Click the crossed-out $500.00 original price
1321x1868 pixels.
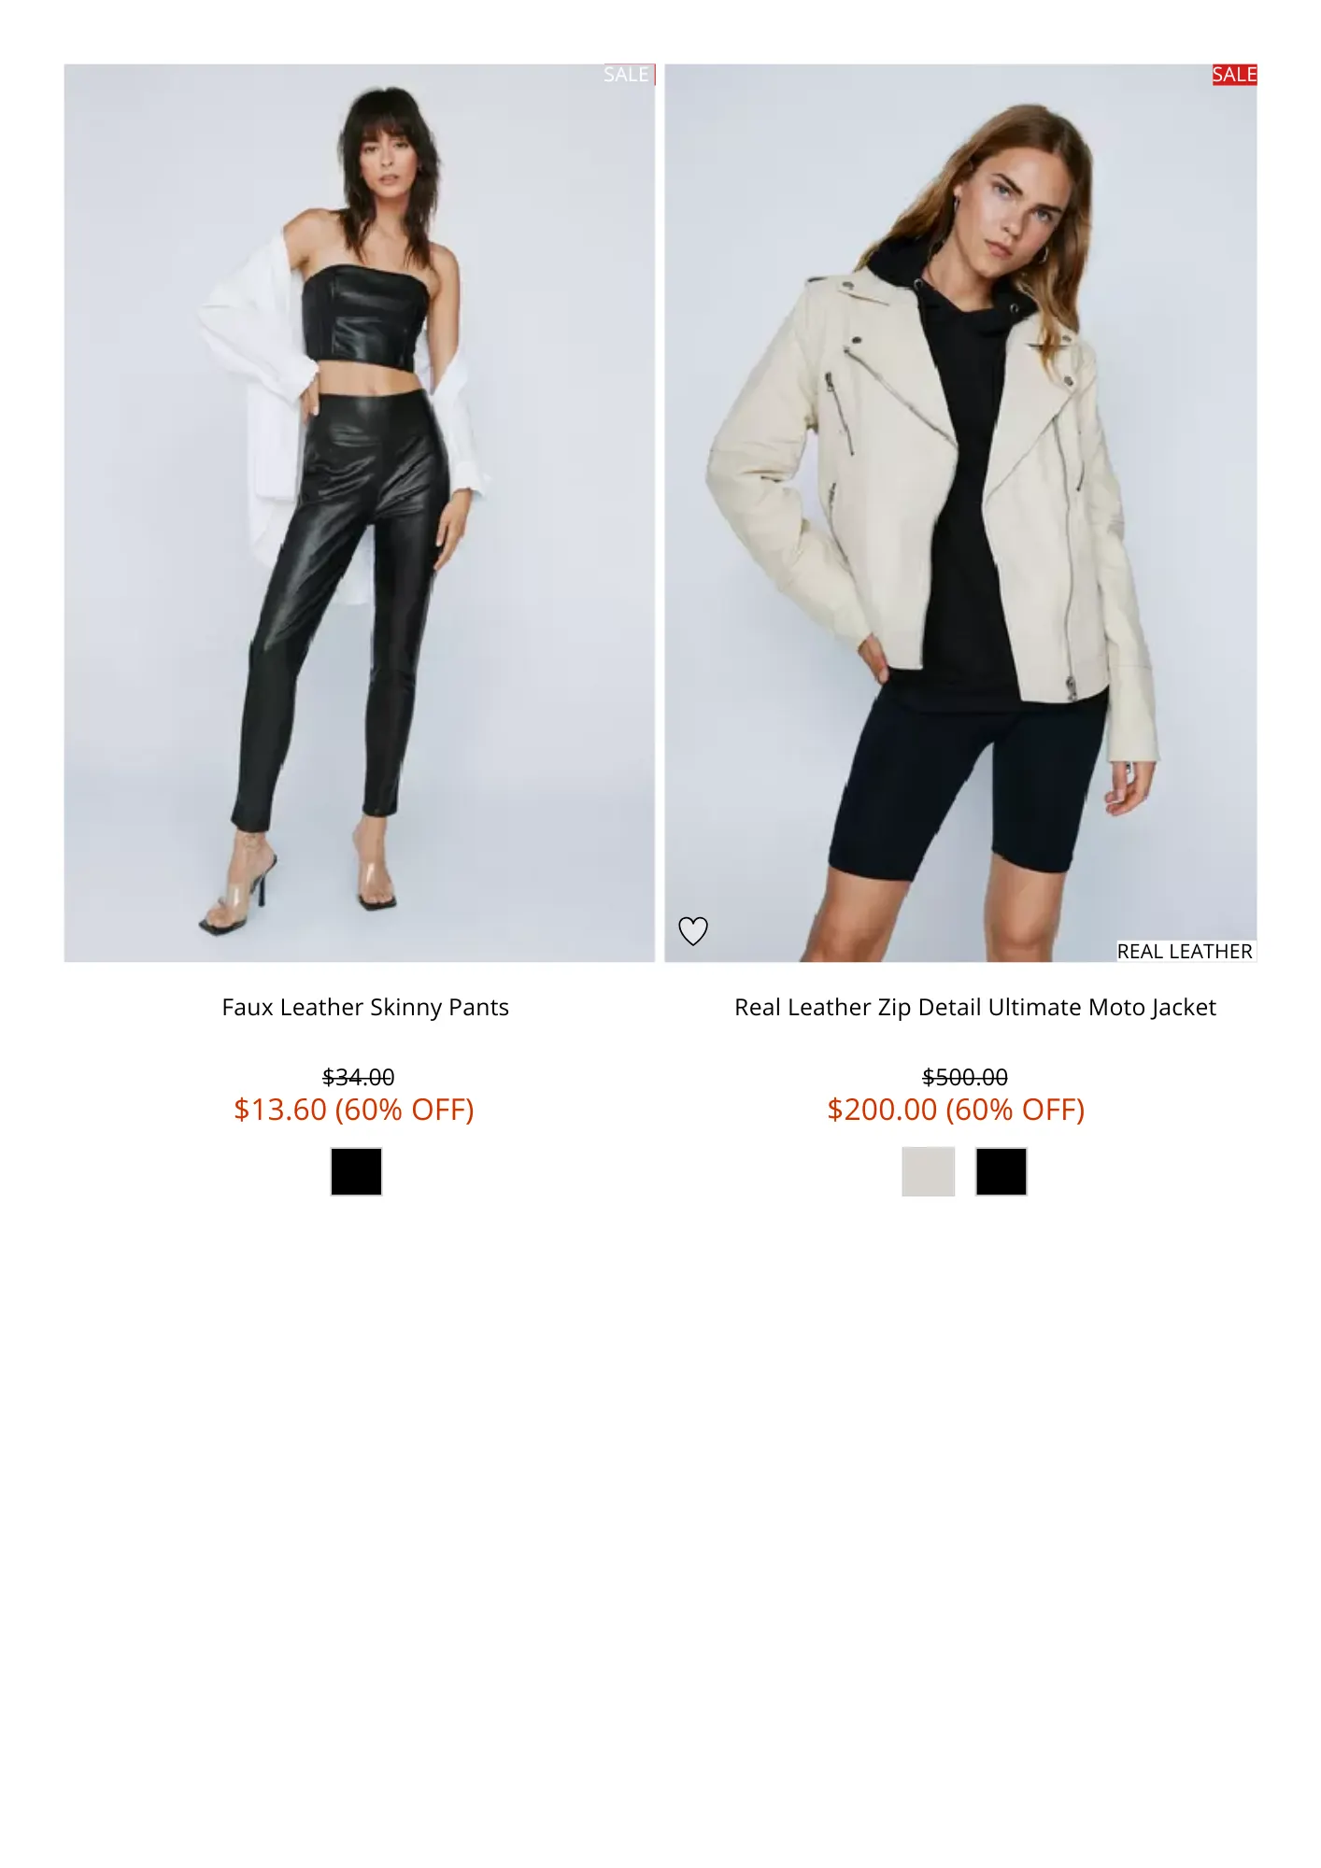tap(965, 1077)
